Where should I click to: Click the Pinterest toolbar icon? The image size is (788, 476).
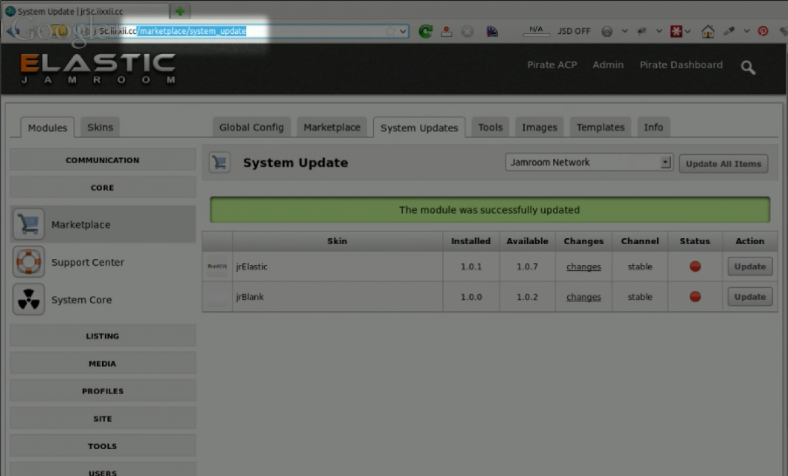pyautogui.click(x=763, y=31)
